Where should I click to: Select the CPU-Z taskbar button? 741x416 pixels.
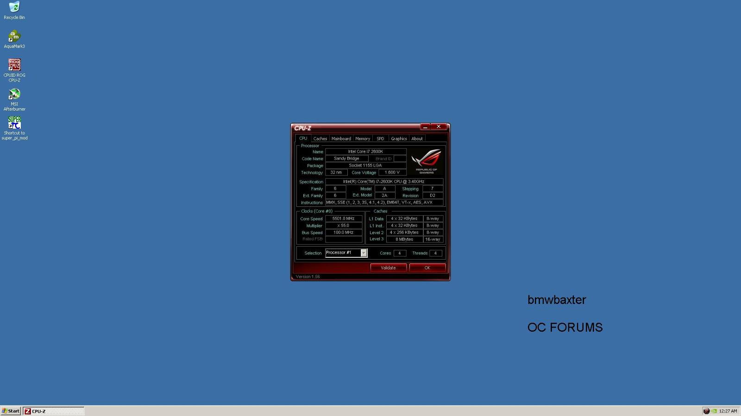[53, 411]
